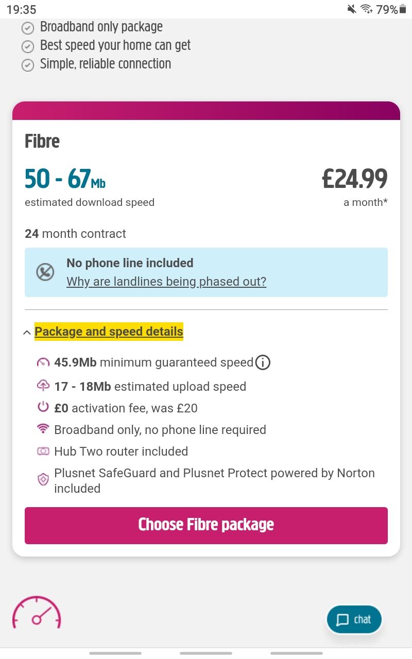Click the chevron beside Package and speed details

click(x=27, y=332)
